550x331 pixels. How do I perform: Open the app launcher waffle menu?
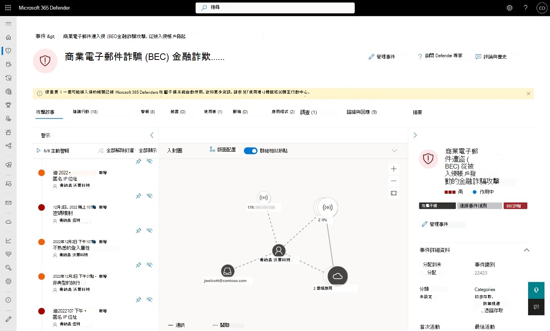pos(8,8)
